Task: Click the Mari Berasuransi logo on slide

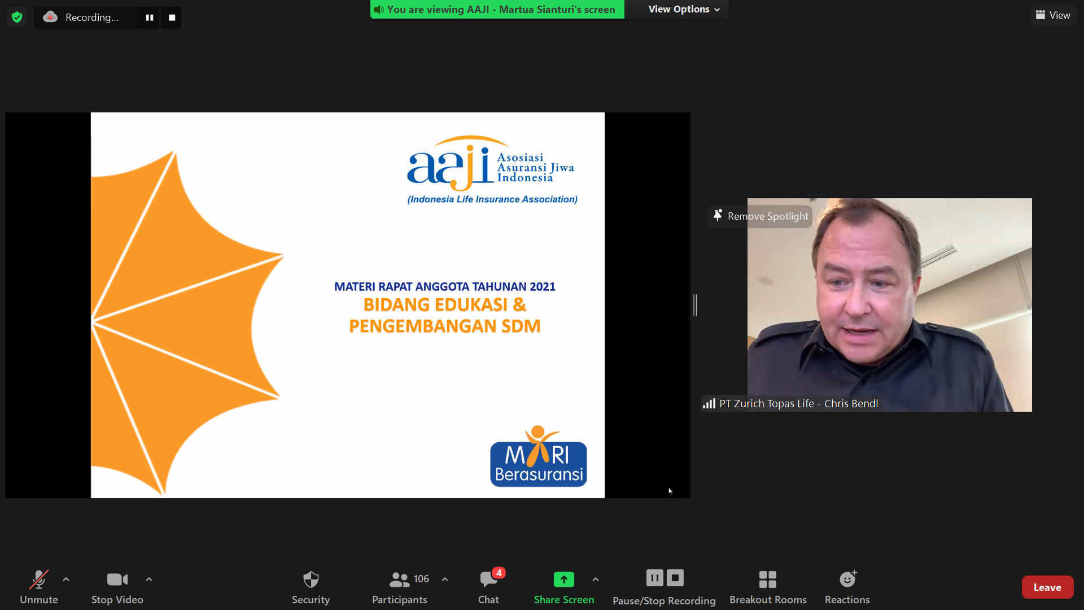Action: click(539, 456)
